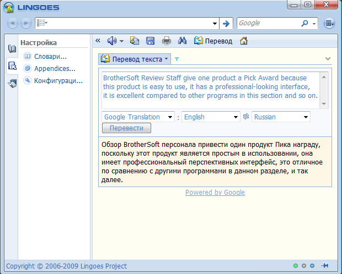Select Словари in the settings panel

[50, 56]
